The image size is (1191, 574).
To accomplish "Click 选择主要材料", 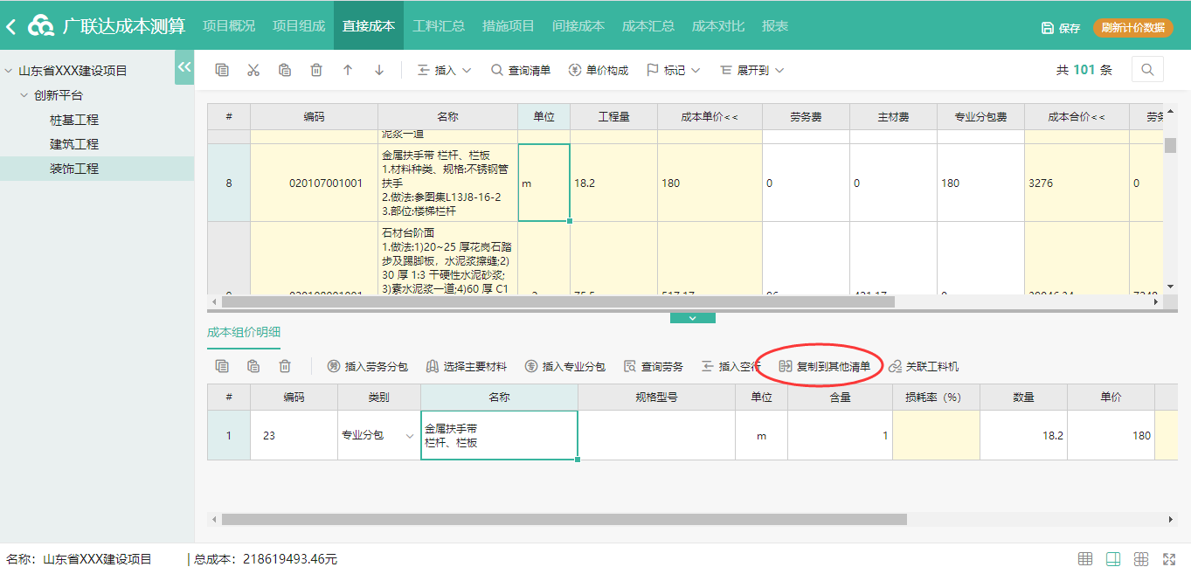I will point(467,367).
